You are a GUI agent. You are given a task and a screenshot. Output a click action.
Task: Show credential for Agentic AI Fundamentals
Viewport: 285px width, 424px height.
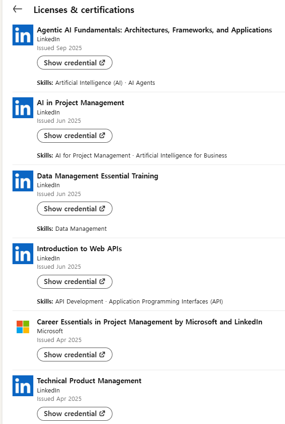point(74,63)
